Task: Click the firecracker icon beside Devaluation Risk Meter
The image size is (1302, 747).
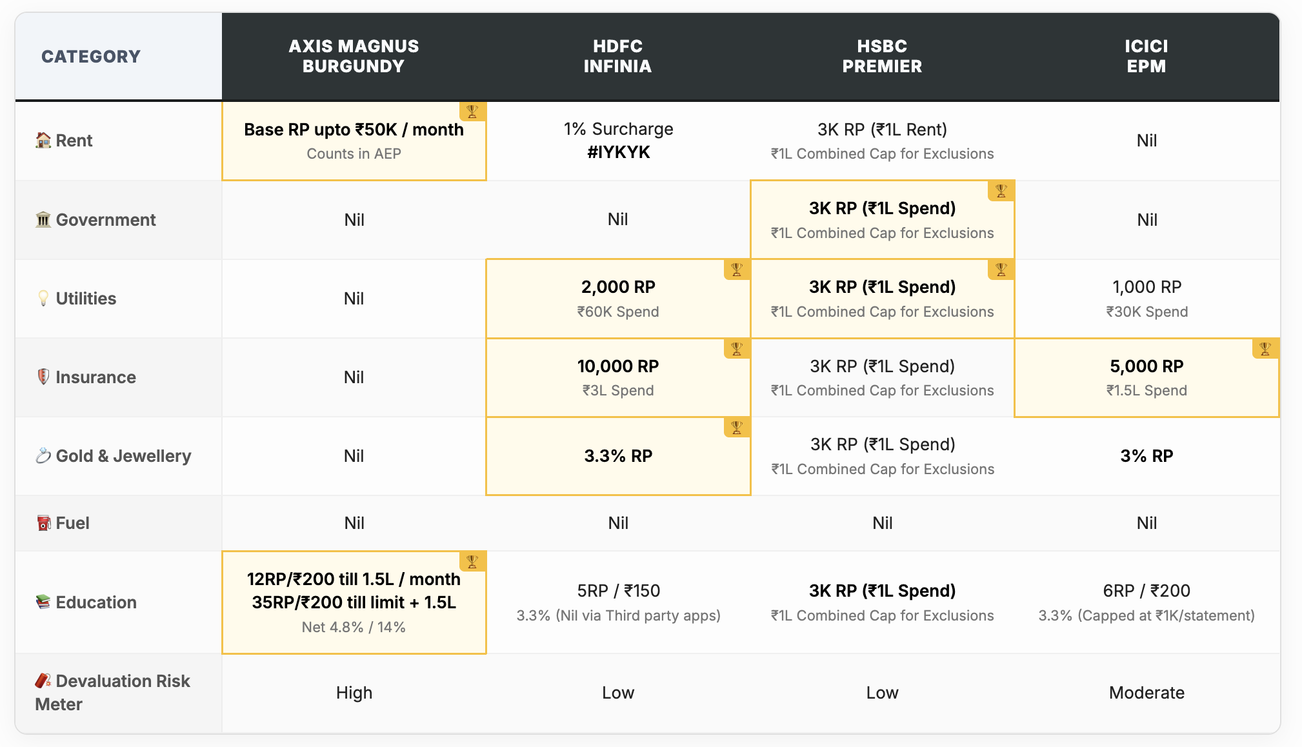Action: pyautogui.click(x=43, y=681)
